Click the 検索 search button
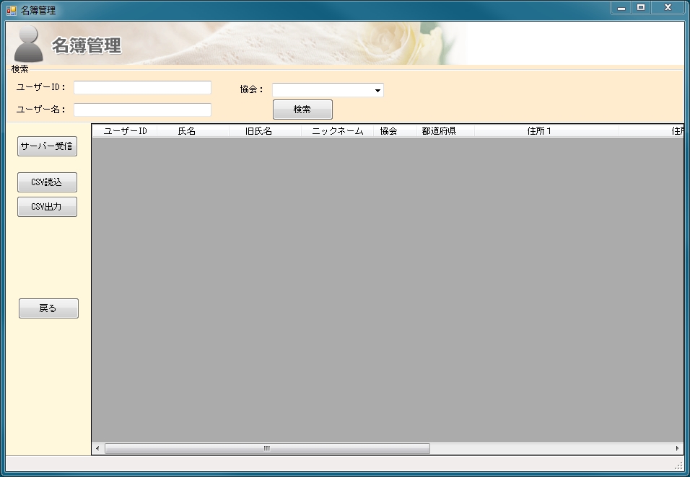 click(x=302, y=110)
